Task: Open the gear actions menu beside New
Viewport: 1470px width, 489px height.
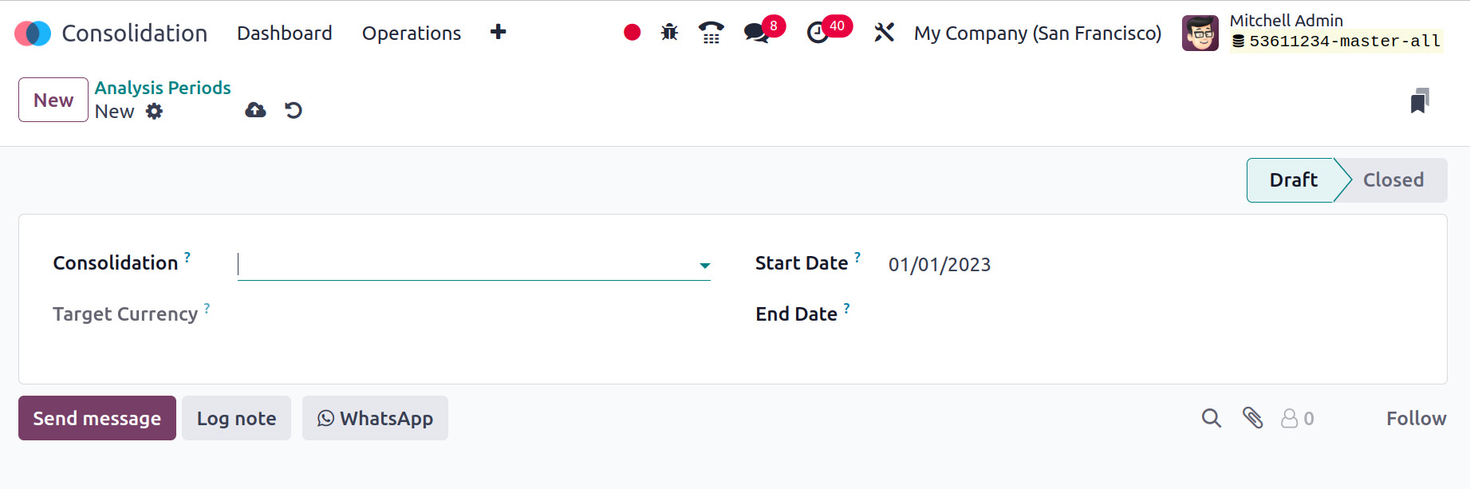Action: point(154,112)
